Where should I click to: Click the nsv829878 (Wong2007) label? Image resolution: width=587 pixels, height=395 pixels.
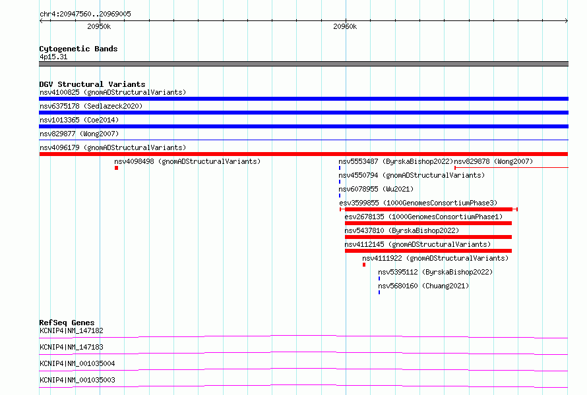[493, 161]
